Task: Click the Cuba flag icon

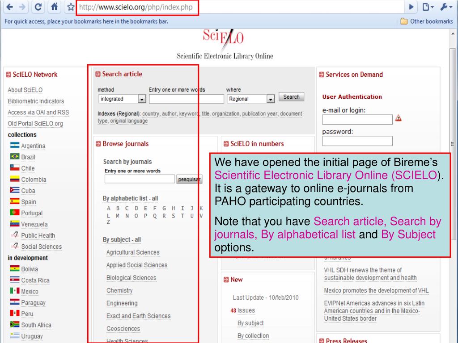Action: click(15, 190)
